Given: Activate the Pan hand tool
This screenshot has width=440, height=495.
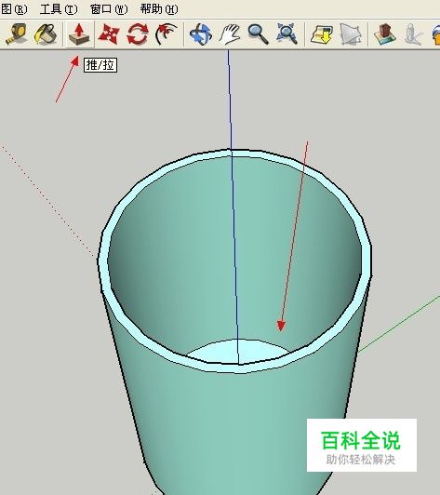Looking at the screenshot, I should pos(230,34).
